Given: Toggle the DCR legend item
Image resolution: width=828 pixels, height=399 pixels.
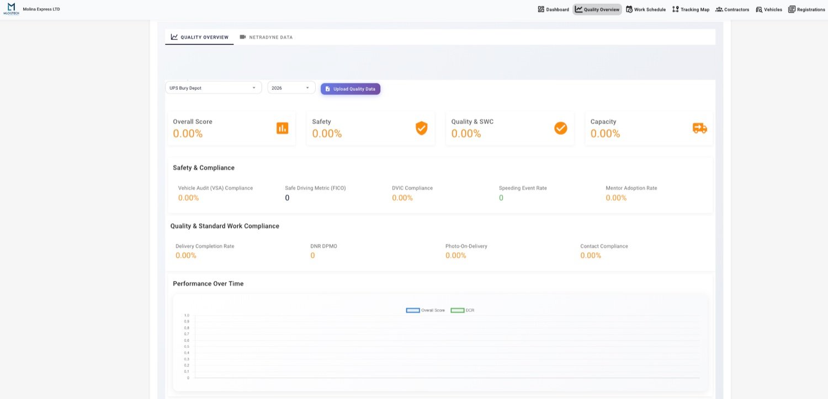Looking at the screenshot, I should (x=463, y=310).
